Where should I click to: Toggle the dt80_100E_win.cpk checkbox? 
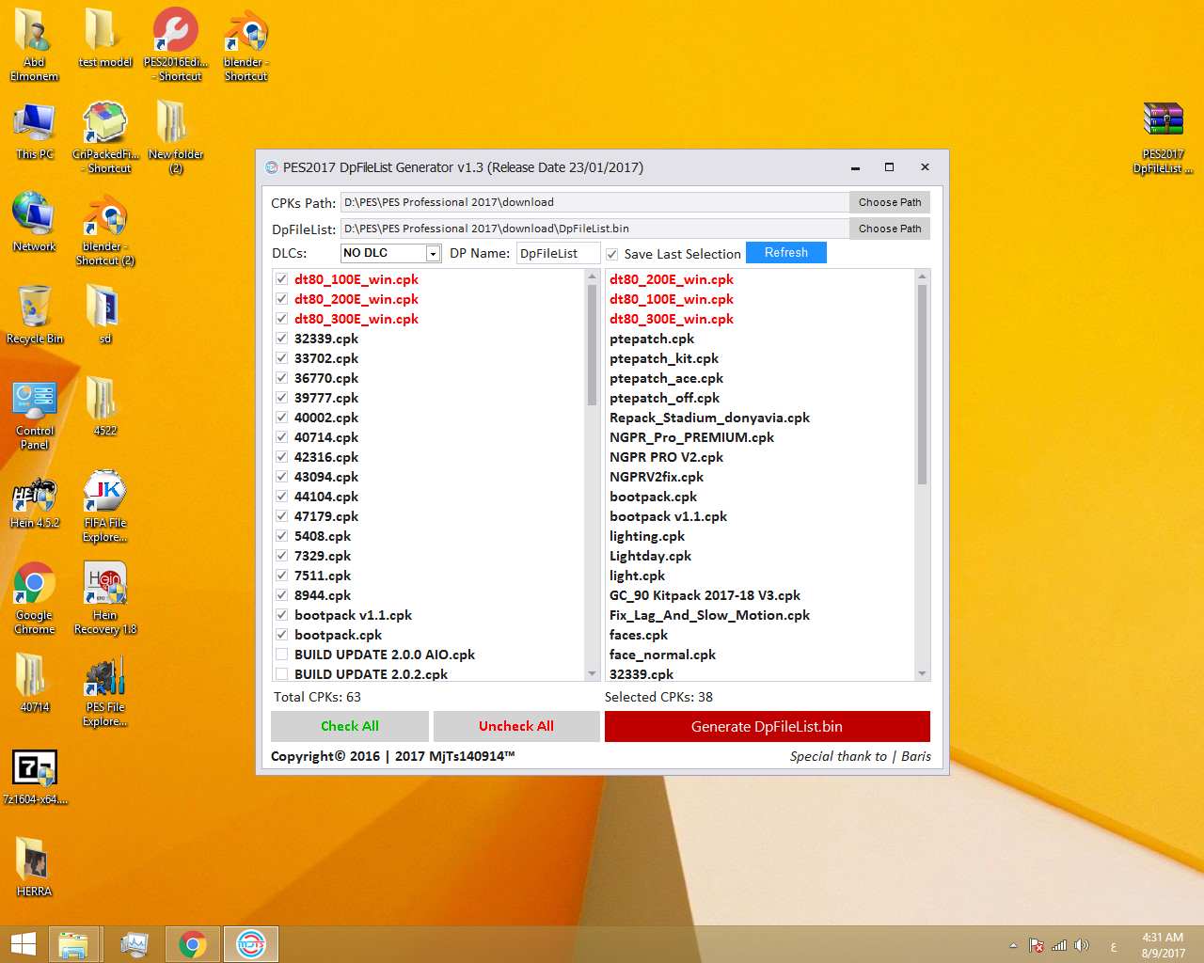point(281,279)
